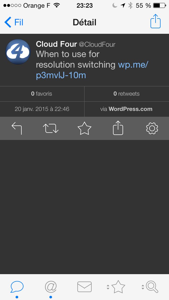Screen dimensions: 169x300
Task: Expand switcher arrows beside search magnifier
Action: 143,287
